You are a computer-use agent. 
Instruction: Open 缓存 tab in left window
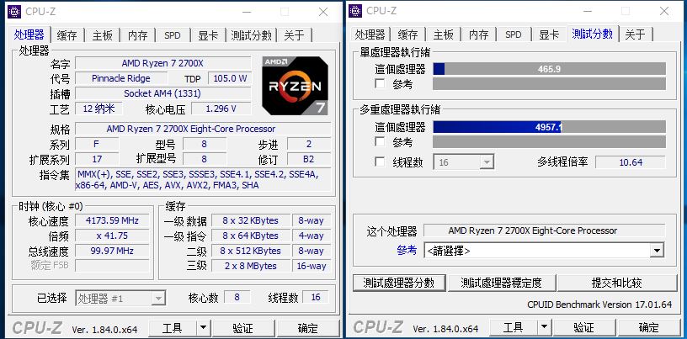click(67, 35)
